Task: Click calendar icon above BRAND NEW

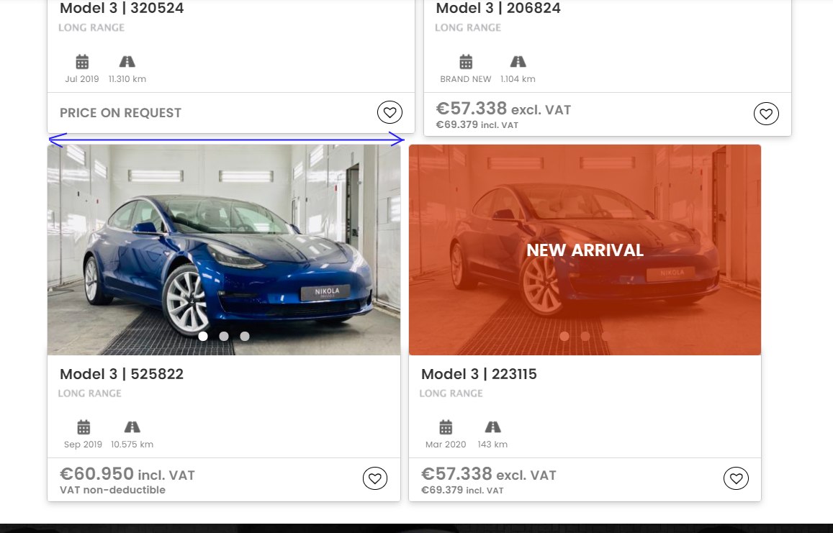Action: point(466,62)
